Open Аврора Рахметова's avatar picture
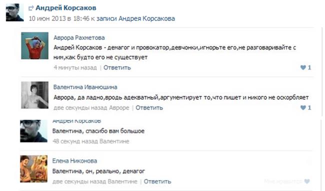The width and height of the screenshot is (325, 191). [34, 46]
